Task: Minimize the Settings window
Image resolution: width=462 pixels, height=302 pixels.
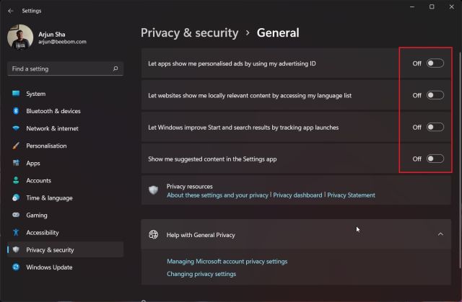Action: (412, 6)
